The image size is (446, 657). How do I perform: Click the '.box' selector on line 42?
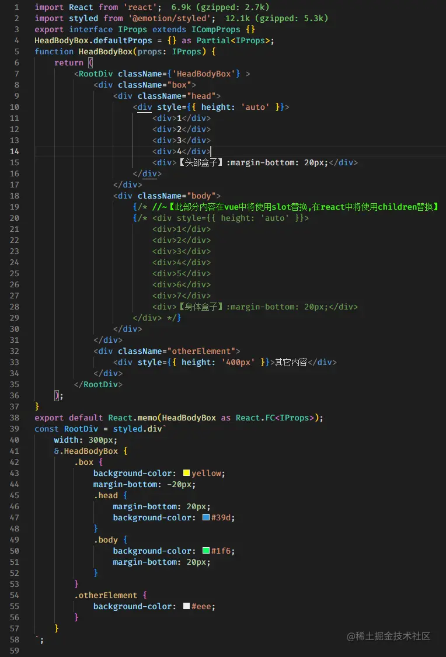click(83, 462)
